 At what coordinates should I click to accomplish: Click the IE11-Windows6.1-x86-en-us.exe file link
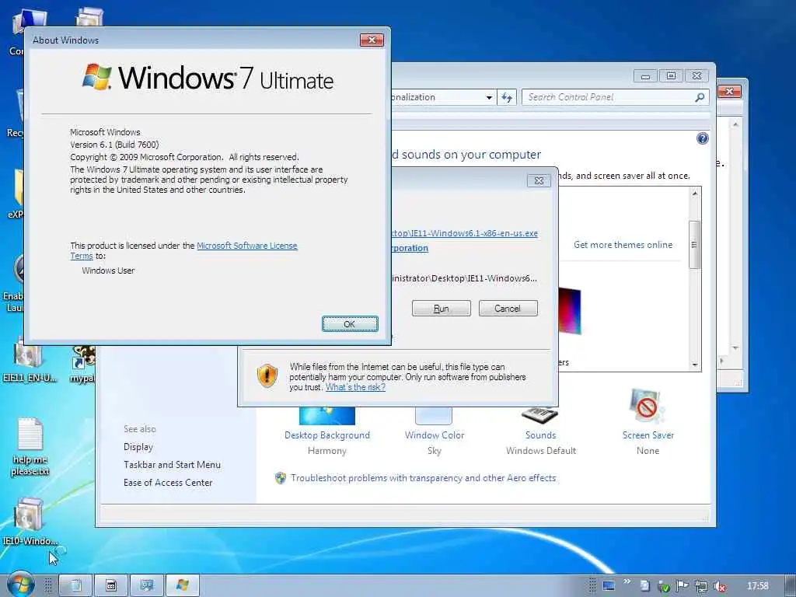coord(465,233)
